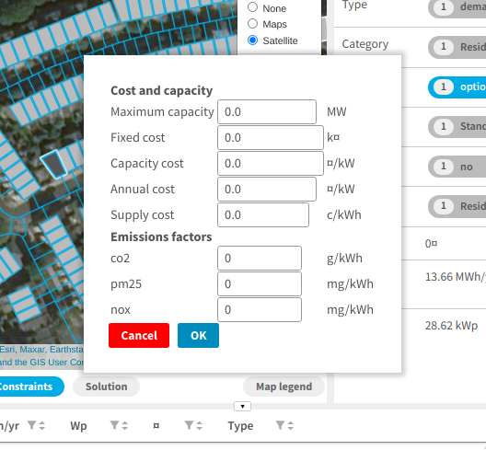Sort the h/yr column
Viewport: 486px width, 450px height.
pos(42,425)
